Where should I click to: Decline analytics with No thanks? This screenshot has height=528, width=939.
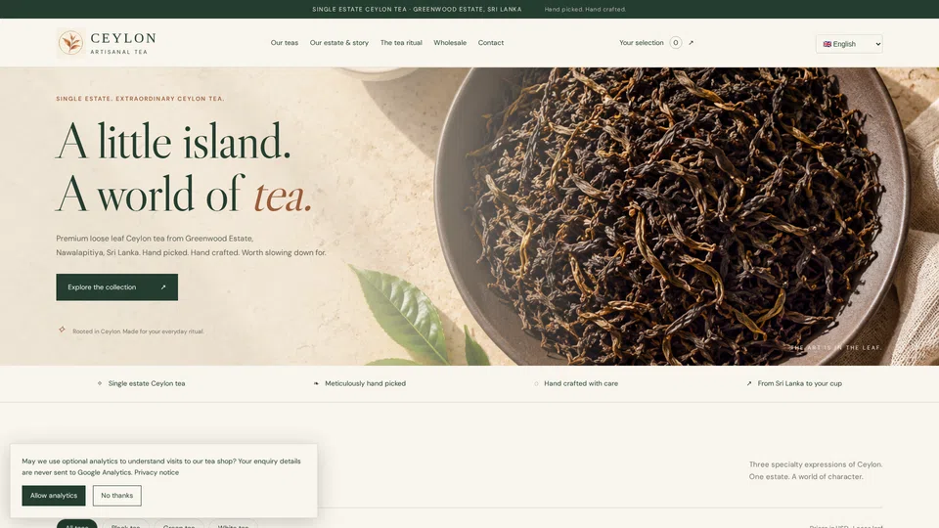click(x=116, y=496)
